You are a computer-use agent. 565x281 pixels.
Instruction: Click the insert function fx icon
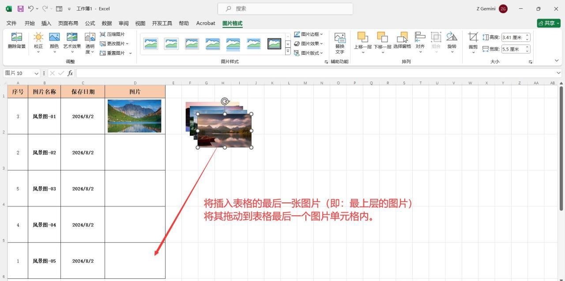(x=70, y=73)
